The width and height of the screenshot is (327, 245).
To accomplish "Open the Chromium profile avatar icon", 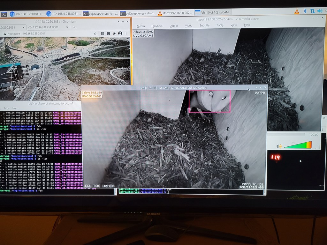I will coord(120,33).
